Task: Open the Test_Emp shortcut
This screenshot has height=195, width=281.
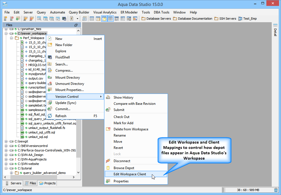Action: [x=248, y=19]
